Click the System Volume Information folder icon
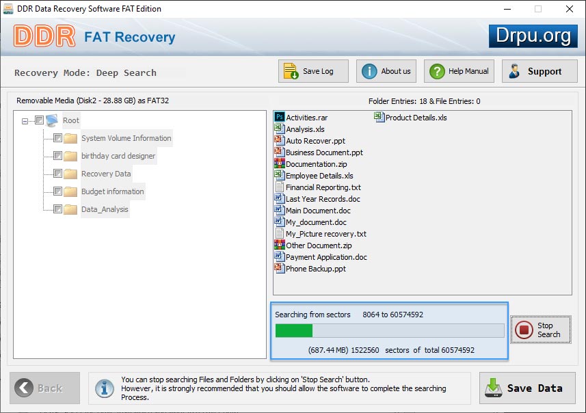The height and width of the screenshot is (413, 586). [70, 138]
